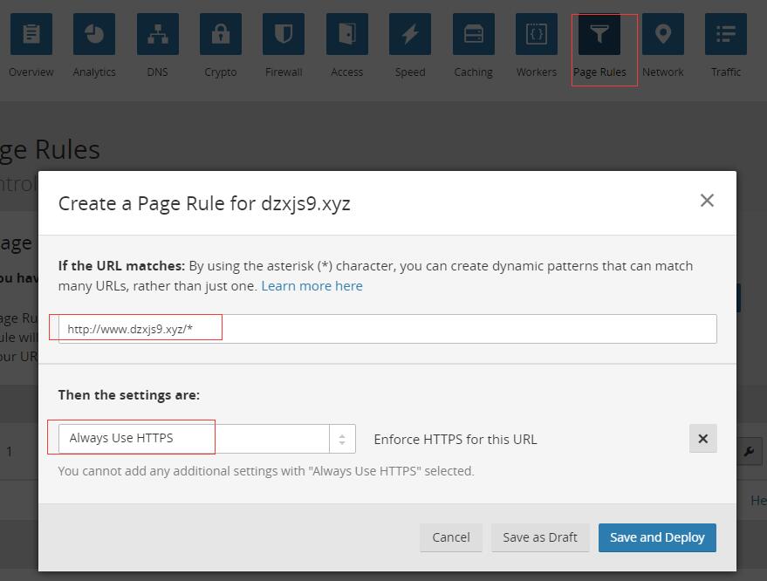
Task: Open the Network location pin icon
Action: [663, 34]
